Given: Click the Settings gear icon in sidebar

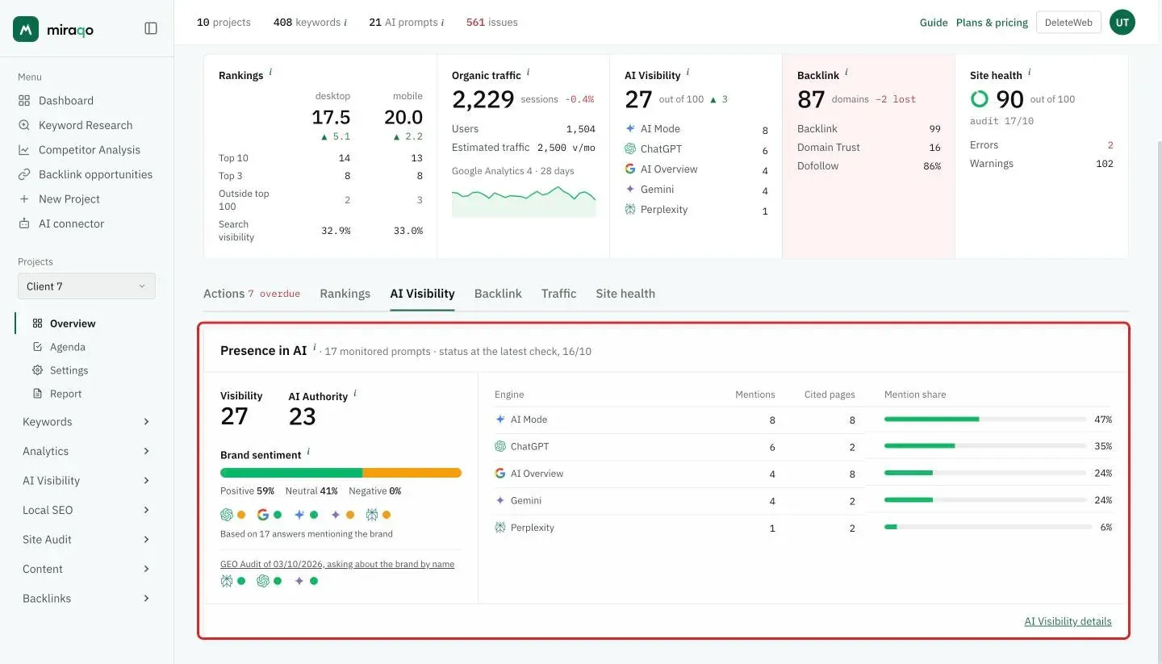Looking at the screenshot, I should (x=37, y=370).
